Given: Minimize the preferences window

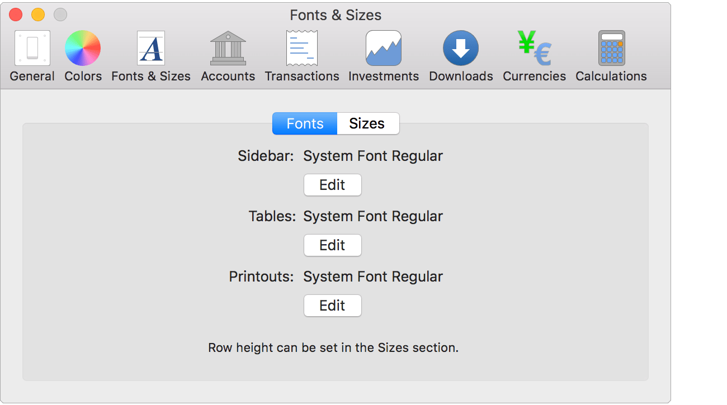Looking at the screenshot, I should click(x=37, y=15).
